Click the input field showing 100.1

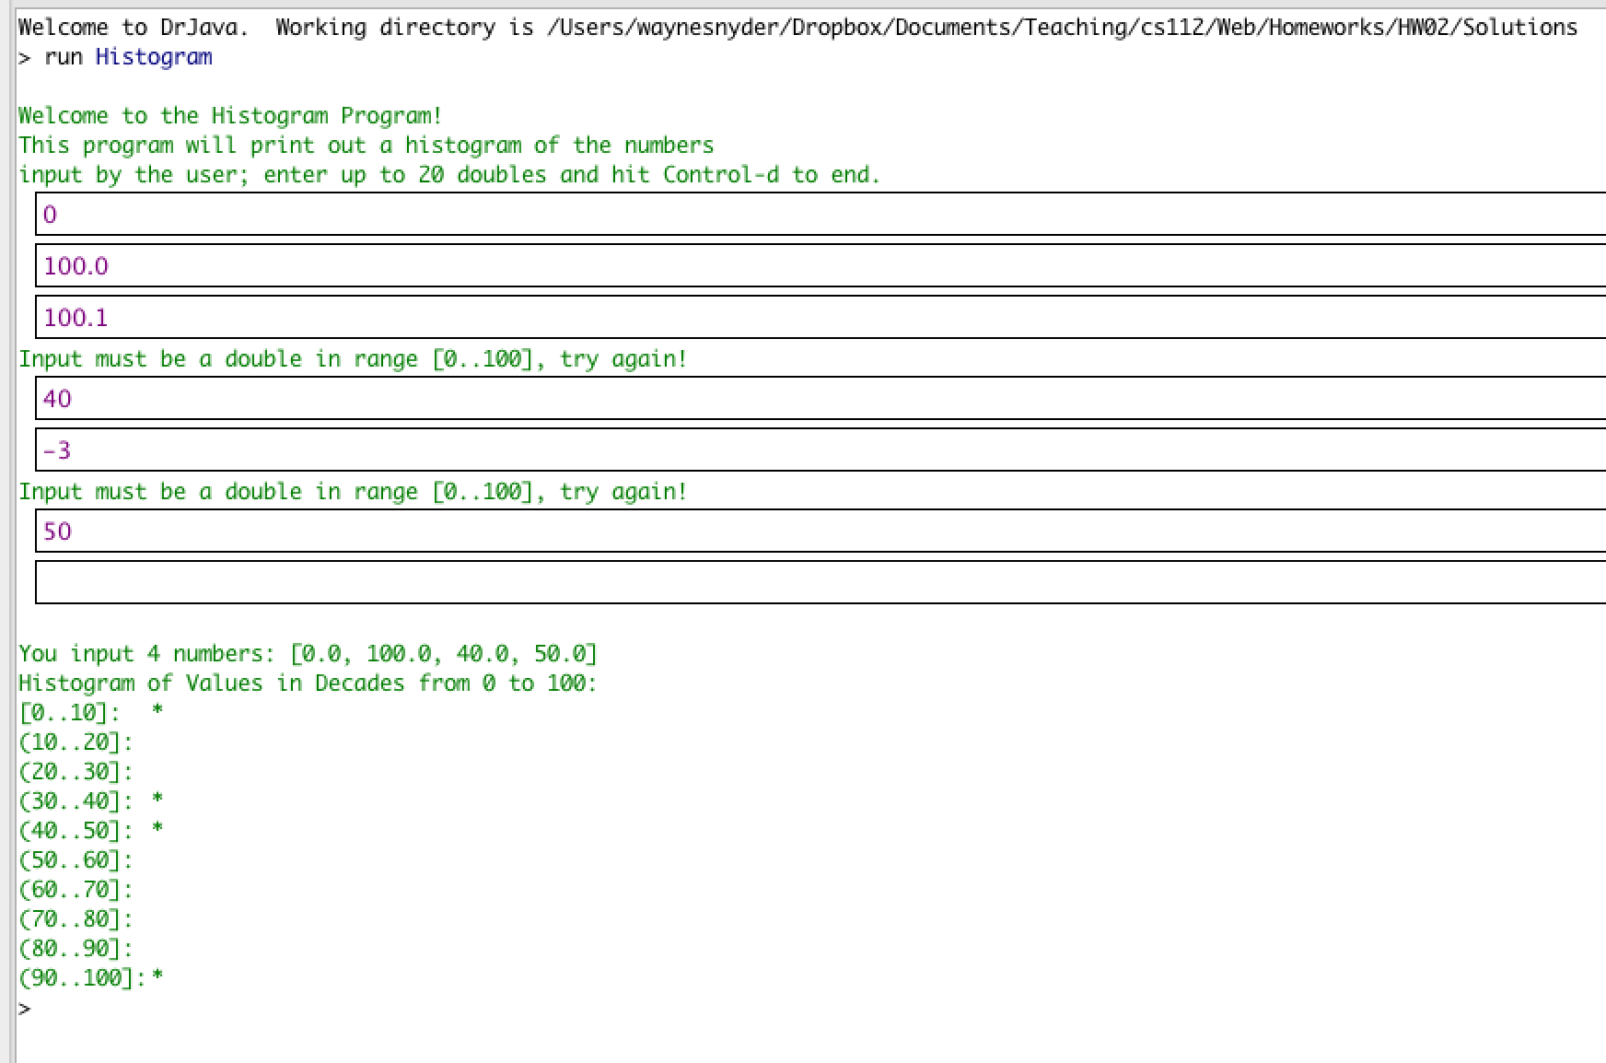point(820,318)
